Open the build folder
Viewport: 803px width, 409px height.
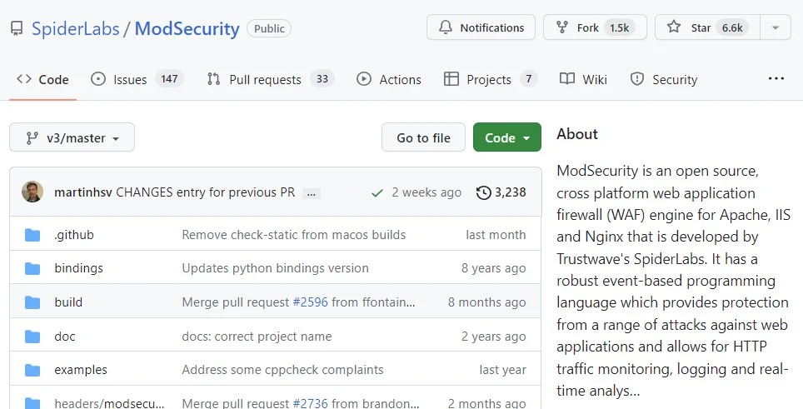[x=68, y=302]
